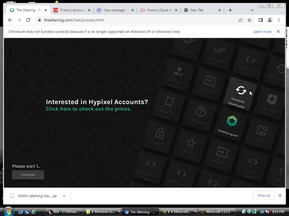Show all downloads
Screen dimensions: 289x216
(x=264, y=195)
